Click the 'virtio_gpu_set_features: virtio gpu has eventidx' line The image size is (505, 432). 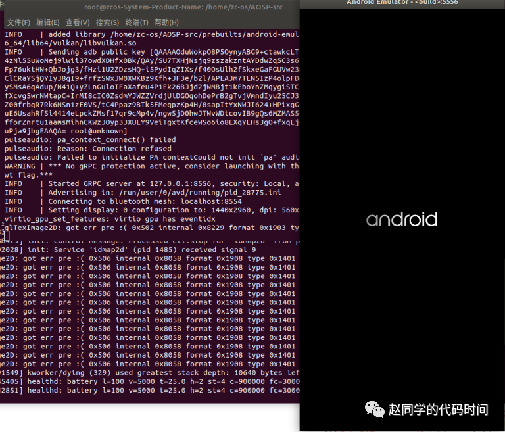point(110,219)
